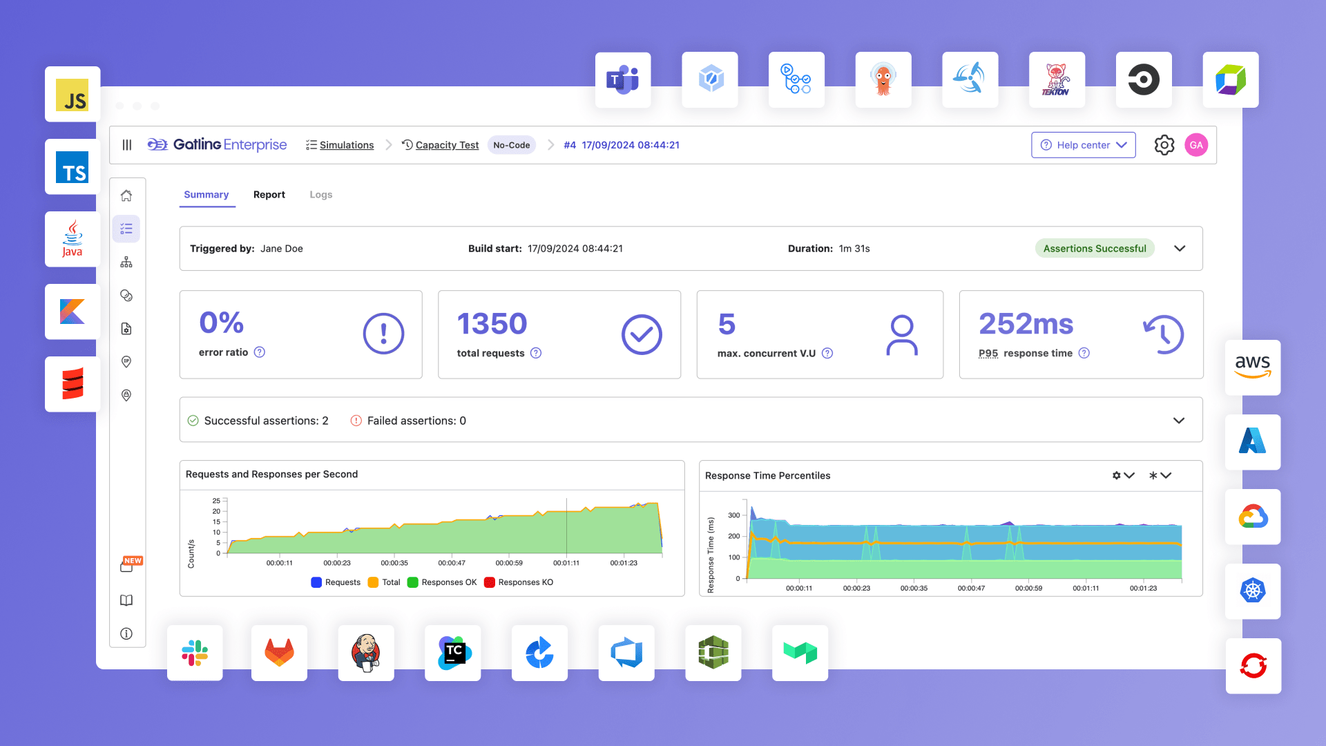Click the Jenkins logo tile

pos(366,653)
